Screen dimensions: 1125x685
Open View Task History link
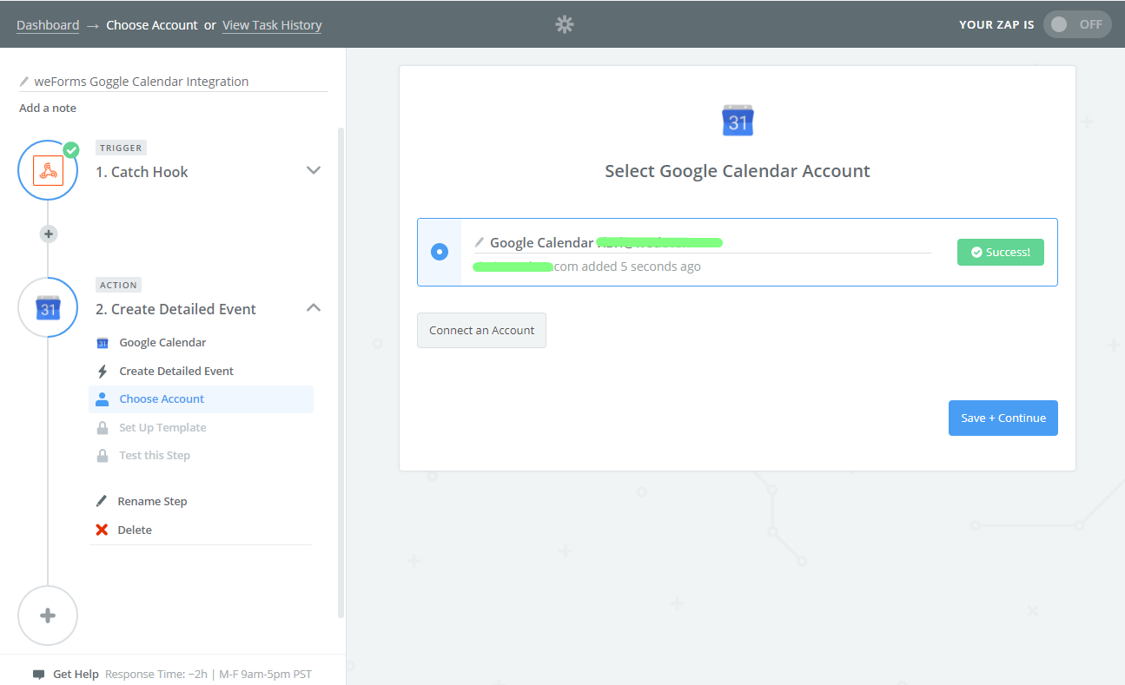coord(272,25)
